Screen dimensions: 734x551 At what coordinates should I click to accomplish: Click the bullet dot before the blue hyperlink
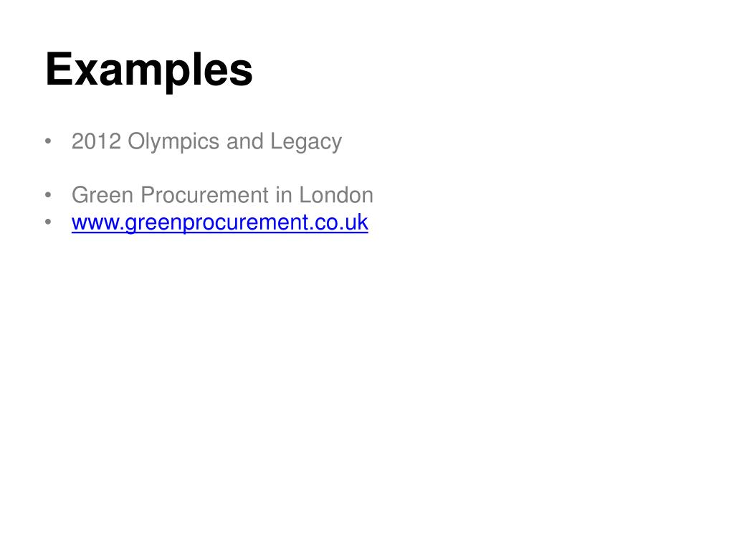pos(48,222)
